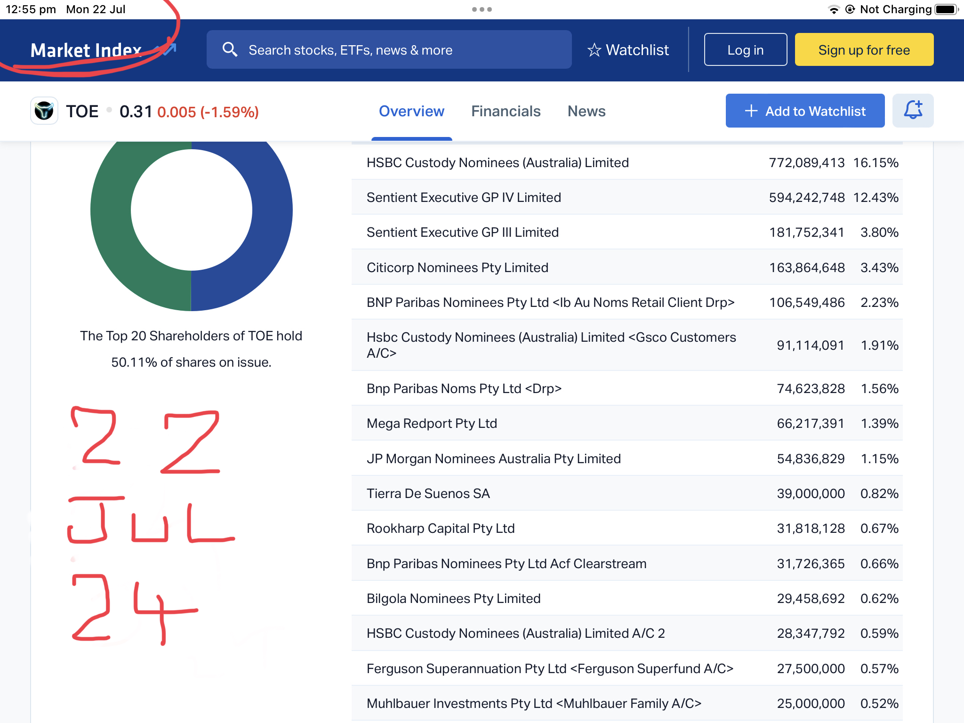This screenshot has width=964, height=723.
Task: Tap the 12:55 pm clock in status bar
Action: tap(31, 9)
